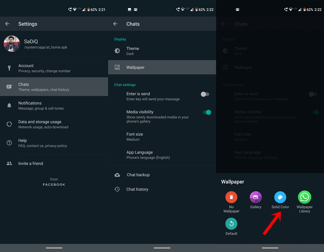Click the Gallery label in Wallpaper sheet
324x252 pixels.
point(256,207)
